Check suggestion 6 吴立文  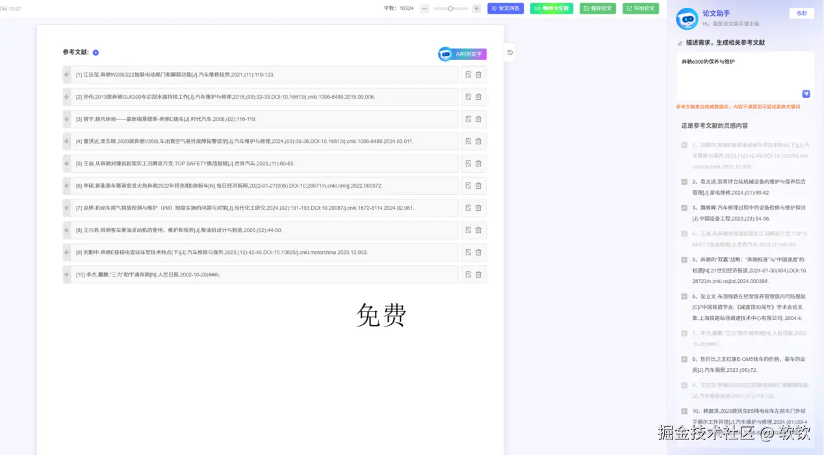click(x=684, y=296)
